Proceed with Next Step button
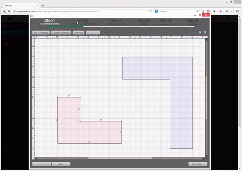Image resolution: width=242 pixels, height=171 pixels. (198, 164)
